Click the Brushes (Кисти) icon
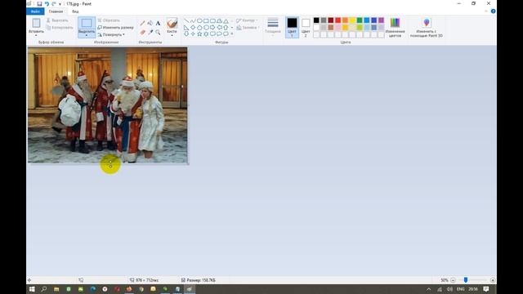The height and width of the screenshot is (294, 523). tap(172, 23)
